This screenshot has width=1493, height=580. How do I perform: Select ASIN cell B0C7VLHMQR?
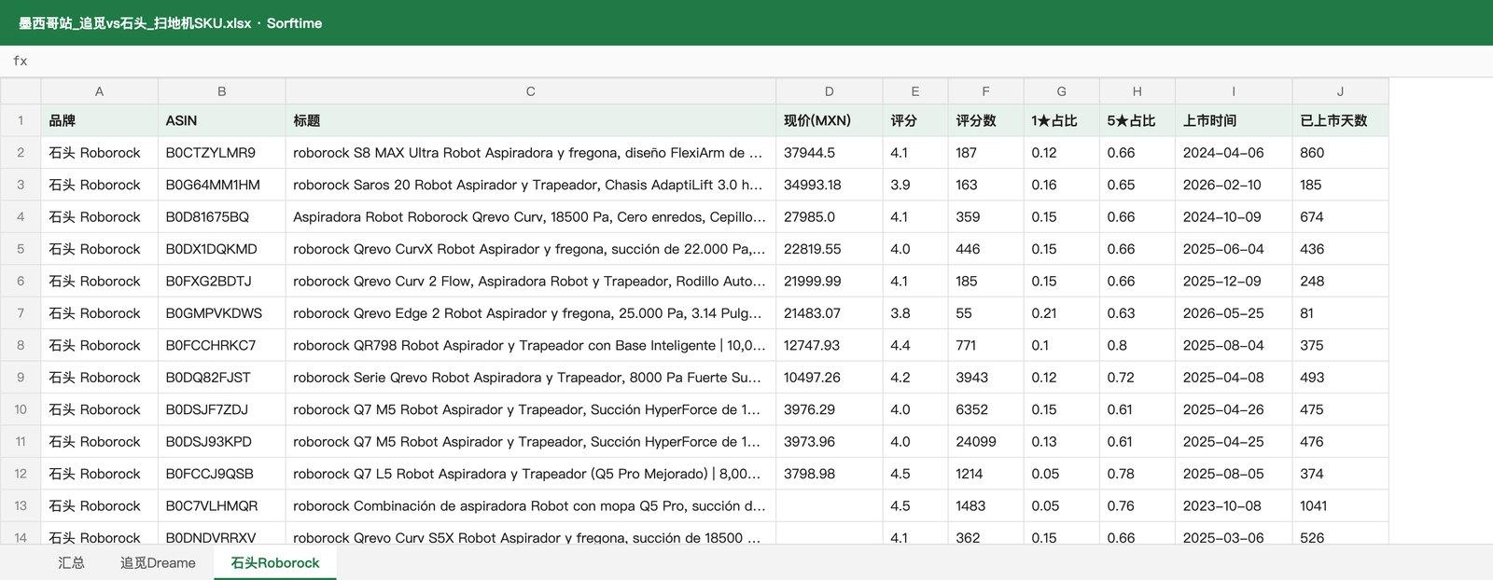[221, 506]
